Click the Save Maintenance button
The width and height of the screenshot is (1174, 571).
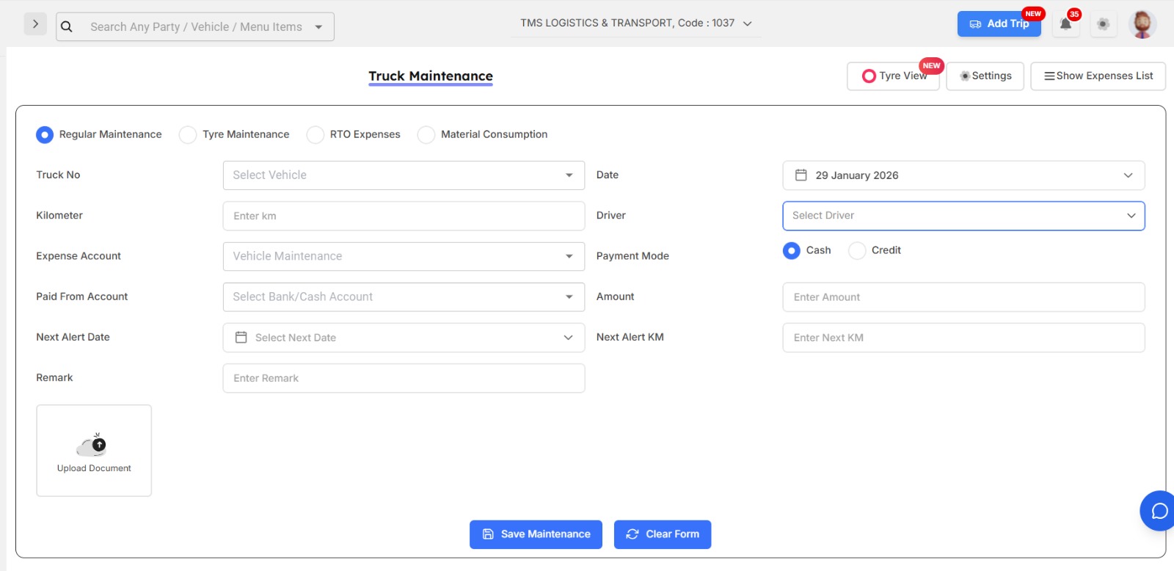(536, 534)
